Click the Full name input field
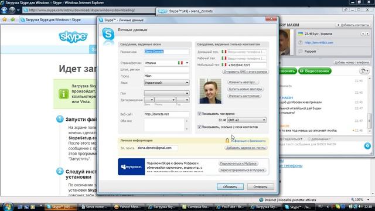The image size is (375, 211). pos(166,52)
